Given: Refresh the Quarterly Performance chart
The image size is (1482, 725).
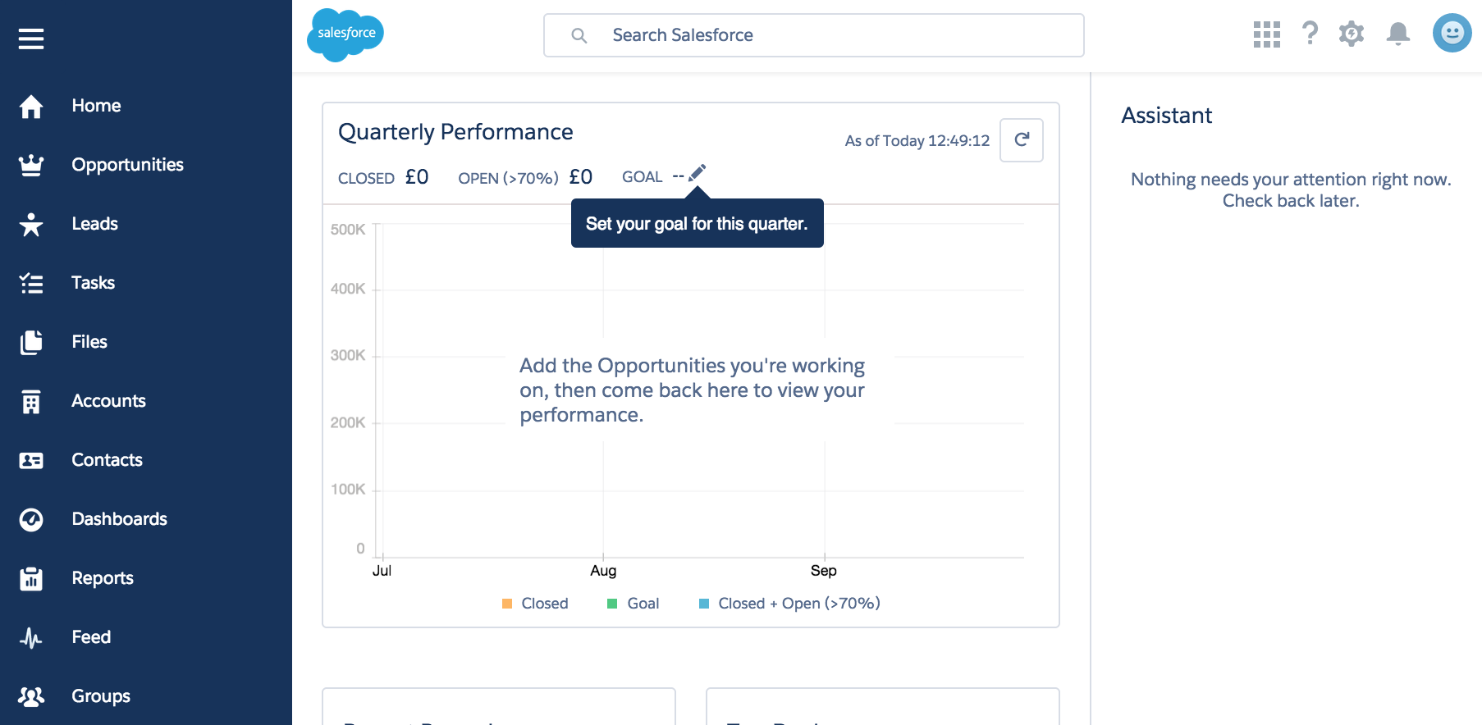Looking at the screenshot, I should pos(1021,140).
